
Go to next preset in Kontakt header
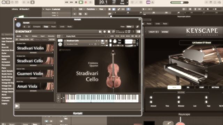[29, 27]
